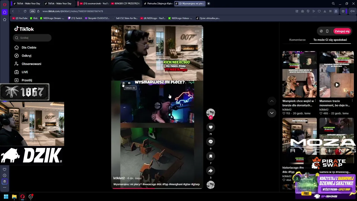Open the Wampierk chce wejść video thumbnail
The width and height of the screenshot is (357, 201).
click(x=300, y=74)
